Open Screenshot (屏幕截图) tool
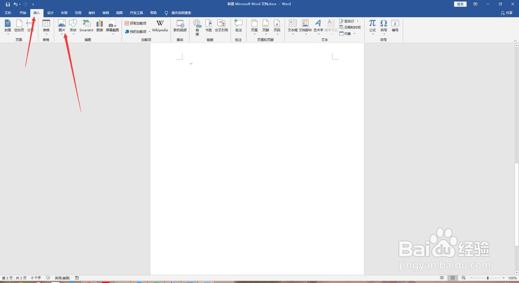Screen dimensions: 519x283 [x=112, y=25]
